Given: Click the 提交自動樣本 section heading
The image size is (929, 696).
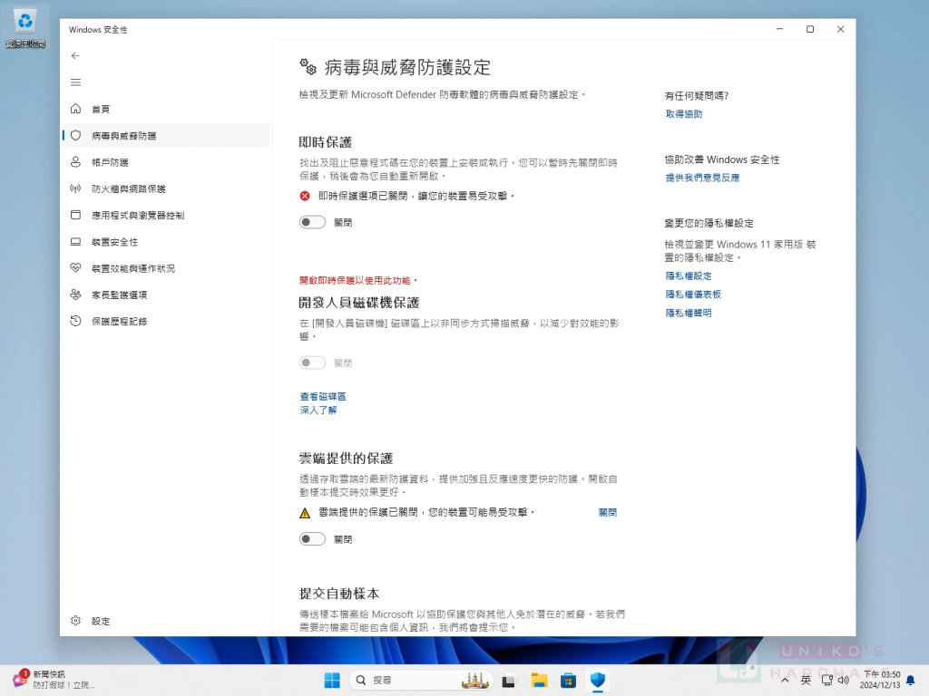Looking at the screenshot, I should pyautogui.click(x=339, y=594).
